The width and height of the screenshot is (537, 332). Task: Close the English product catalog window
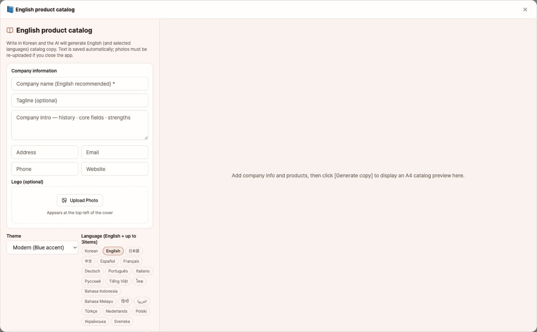525,9
